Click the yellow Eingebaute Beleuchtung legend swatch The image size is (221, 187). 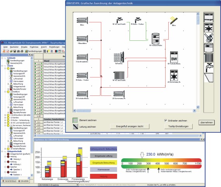pyautogui.click(x=104, y=163)
